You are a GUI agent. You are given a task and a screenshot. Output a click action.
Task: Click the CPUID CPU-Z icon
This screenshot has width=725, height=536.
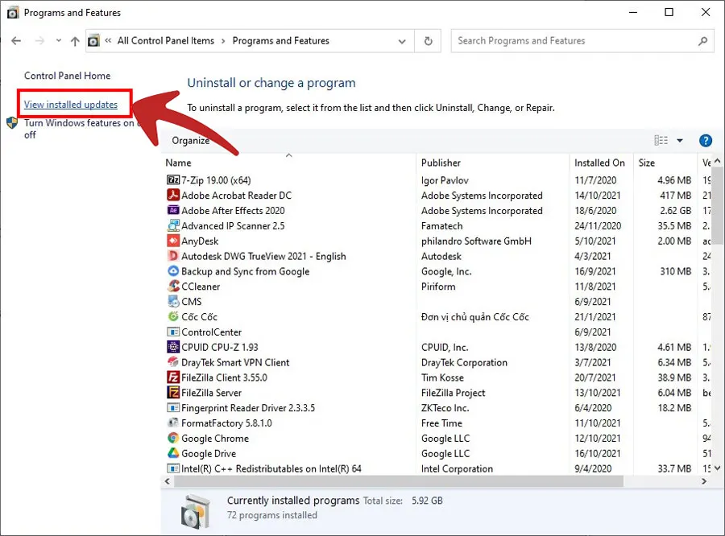pos(173,347)
